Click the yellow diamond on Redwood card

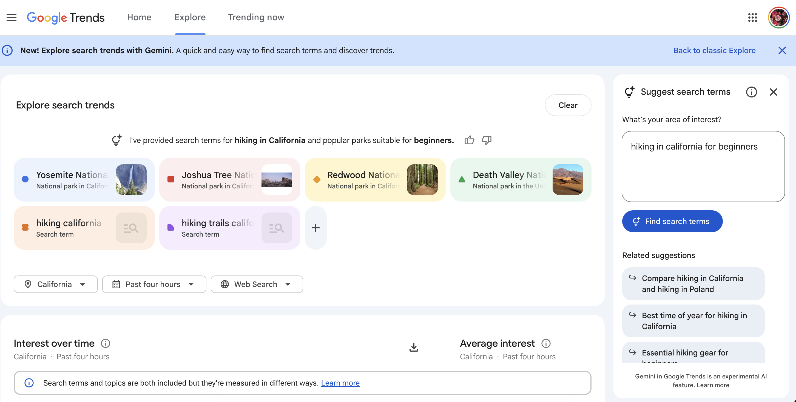tap(317, 179)
